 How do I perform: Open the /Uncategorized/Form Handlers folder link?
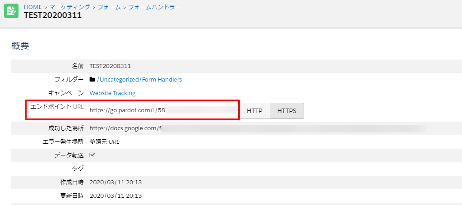[139, 80]
